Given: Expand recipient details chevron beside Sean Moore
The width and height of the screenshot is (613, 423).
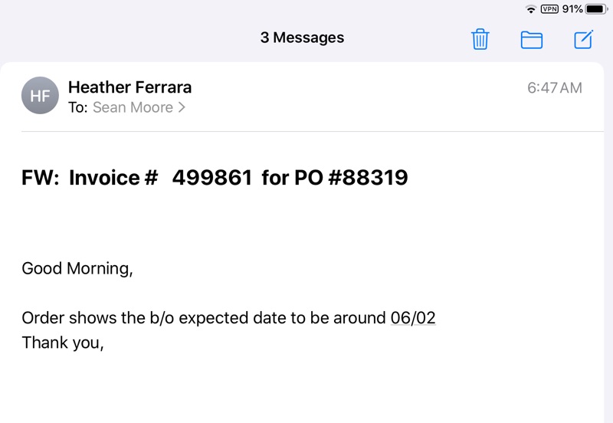Looking at the screenshot, I should pos(182,108).
